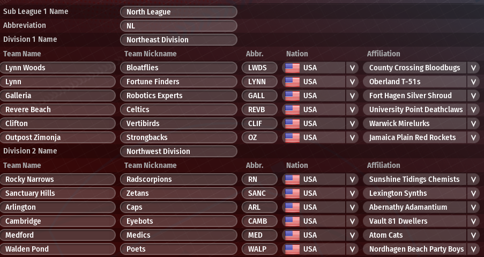Expand affiliation dropdown for Oberland T-51s
484x257 pixels.
[x=473, y=82]
